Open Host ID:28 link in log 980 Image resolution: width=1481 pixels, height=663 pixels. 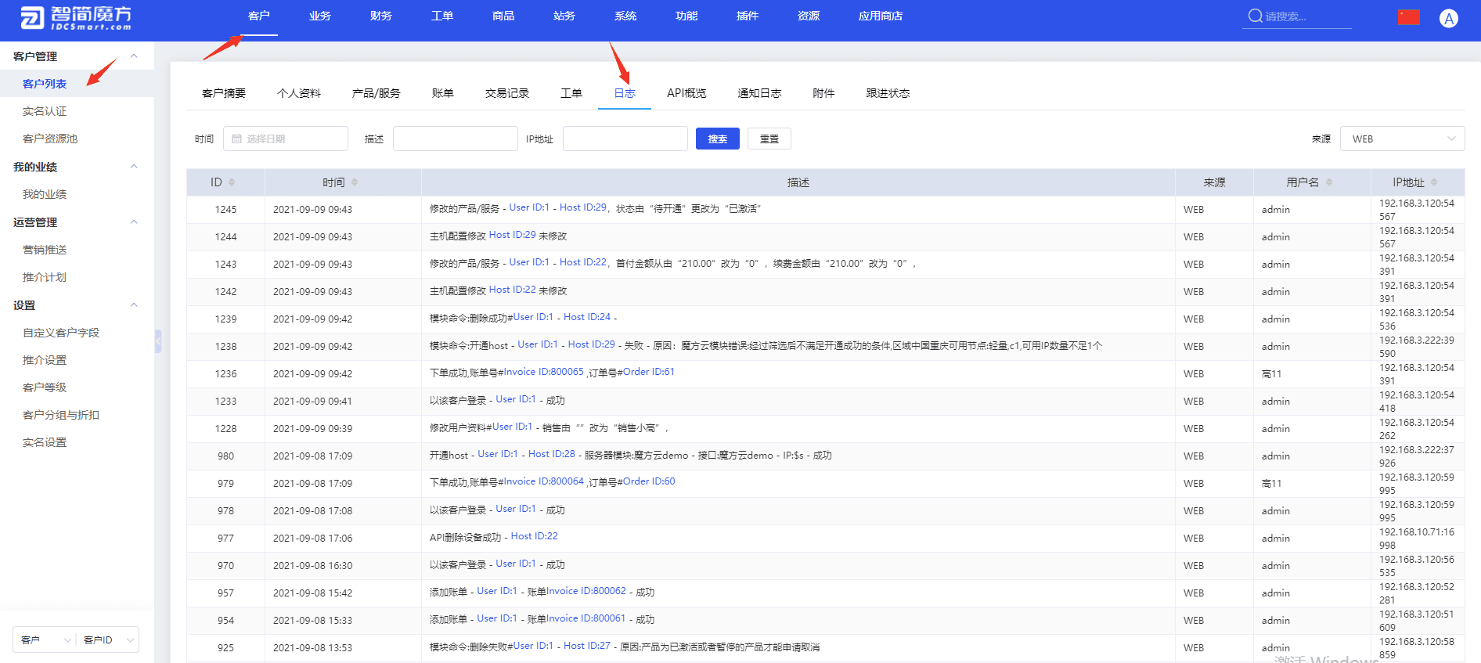tap(552, 454)
